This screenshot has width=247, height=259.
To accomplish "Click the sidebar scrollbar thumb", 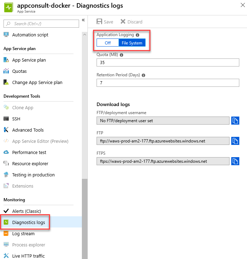I will pyautogui.click(x=85, y=219).
